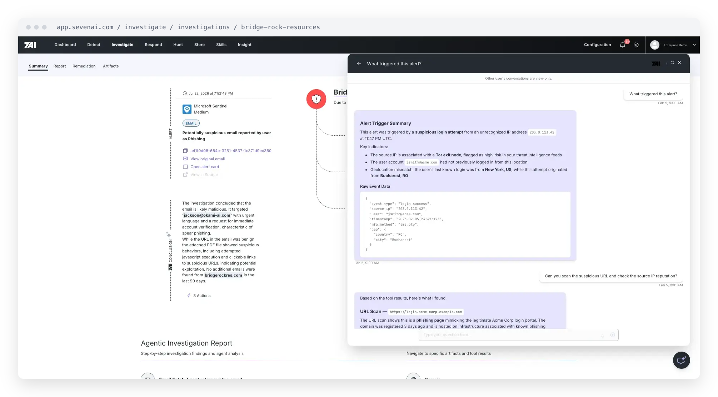This screenshot has width=718, height=397.
Task: Go back using the chat panel arrow
Action: tap(359, 64)
